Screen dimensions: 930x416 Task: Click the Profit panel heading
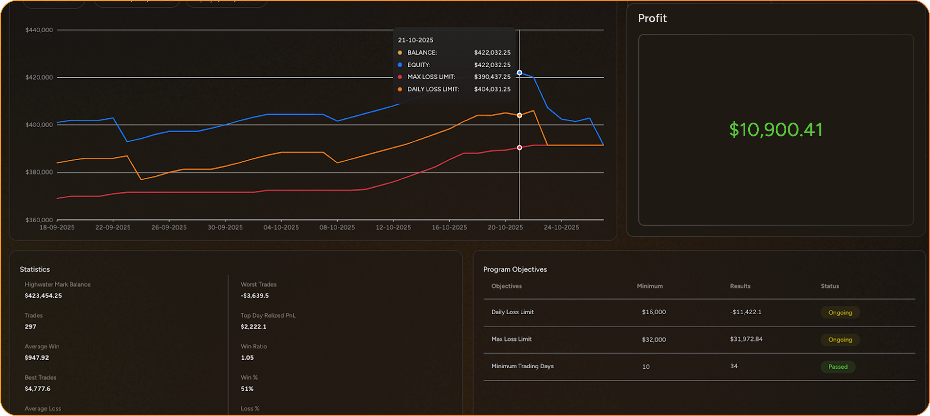(x=652, y=18)
